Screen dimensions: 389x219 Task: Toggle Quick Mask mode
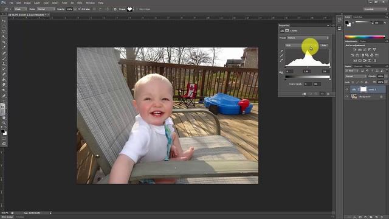click(x=4, y=139)
